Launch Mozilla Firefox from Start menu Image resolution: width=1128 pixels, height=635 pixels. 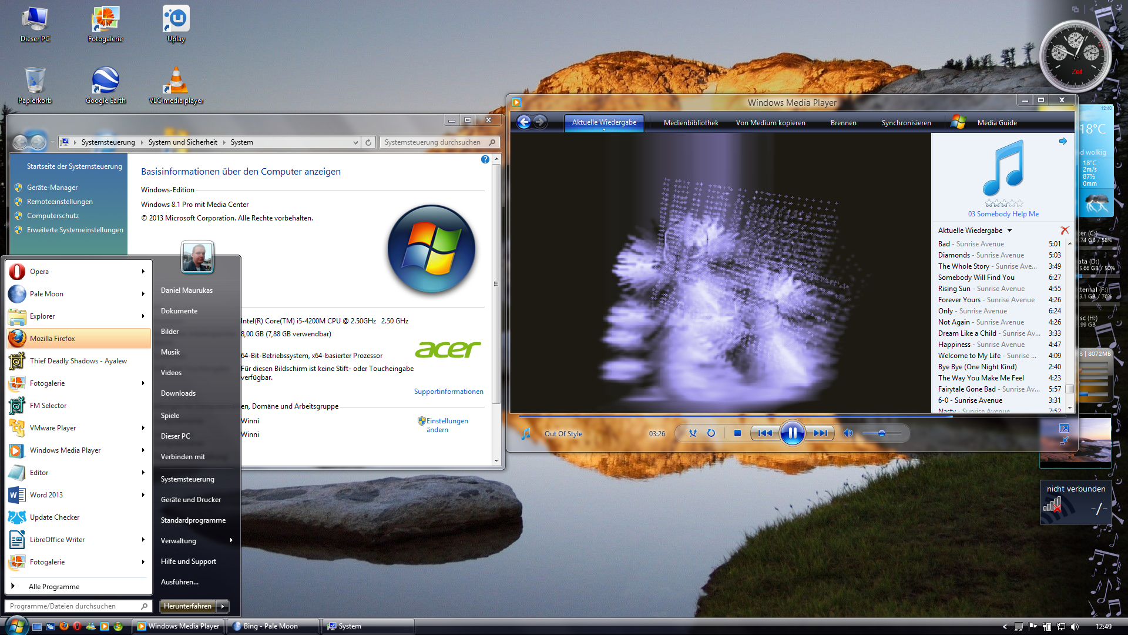point(79,339)
